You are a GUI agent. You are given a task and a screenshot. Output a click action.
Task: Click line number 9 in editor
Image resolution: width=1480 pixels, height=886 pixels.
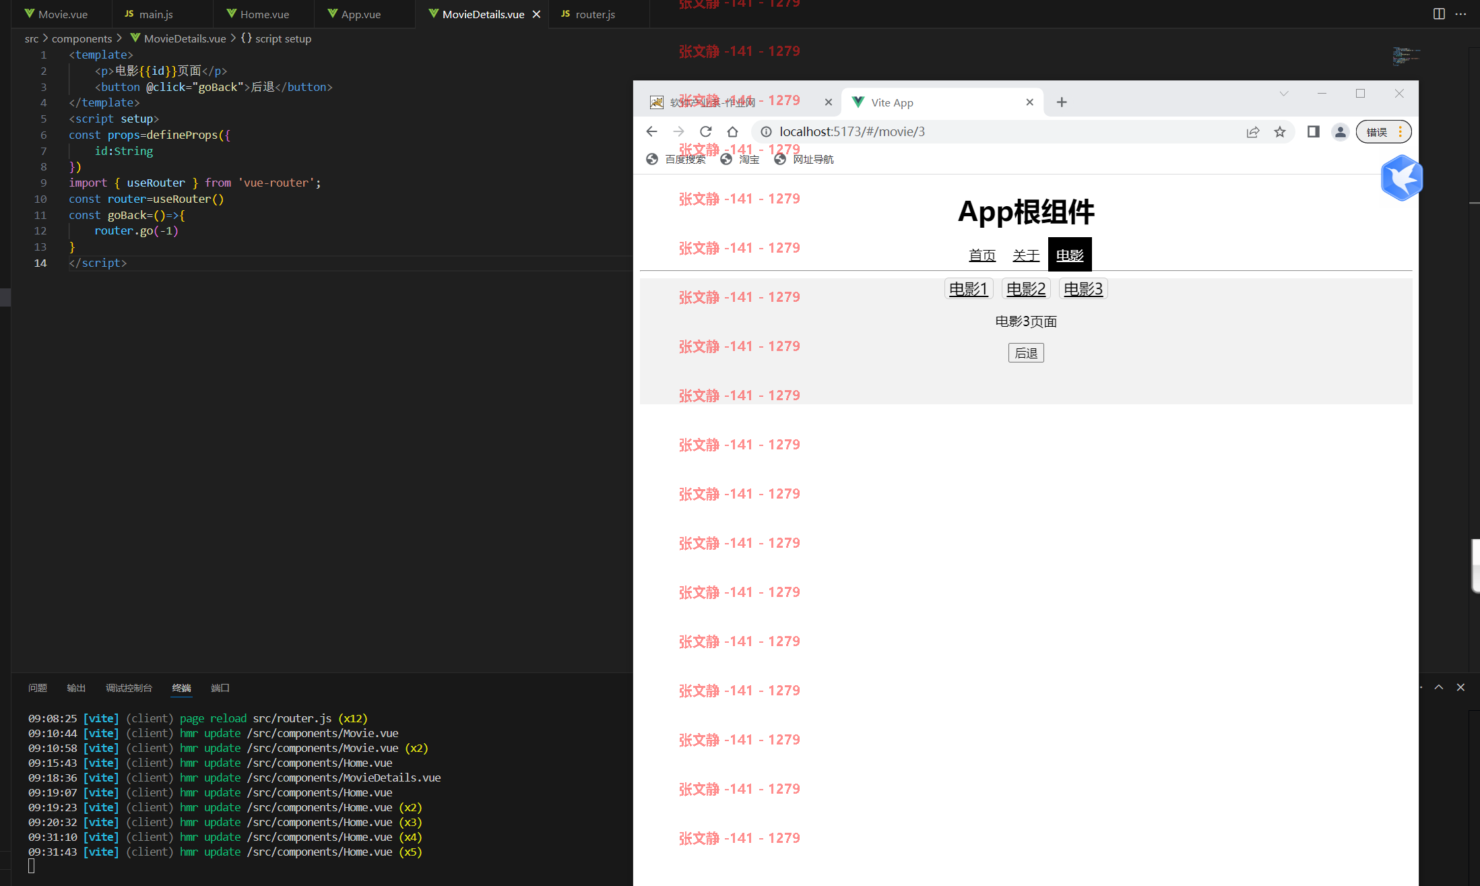[44, 183]
